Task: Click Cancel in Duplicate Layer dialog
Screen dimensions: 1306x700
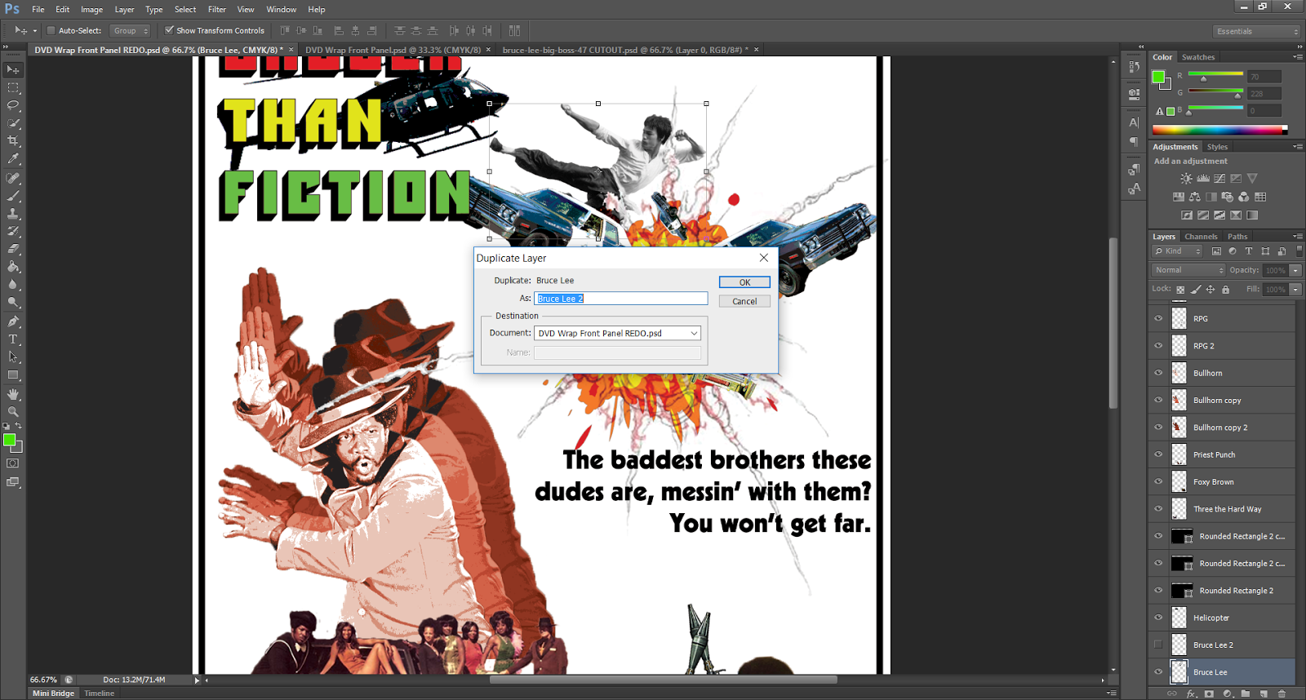Action: [744, 301]
